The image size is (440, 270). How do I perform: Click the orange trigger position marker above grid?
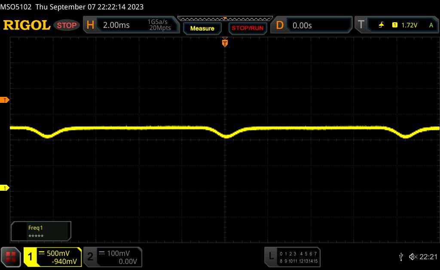(x=225, y=42)
